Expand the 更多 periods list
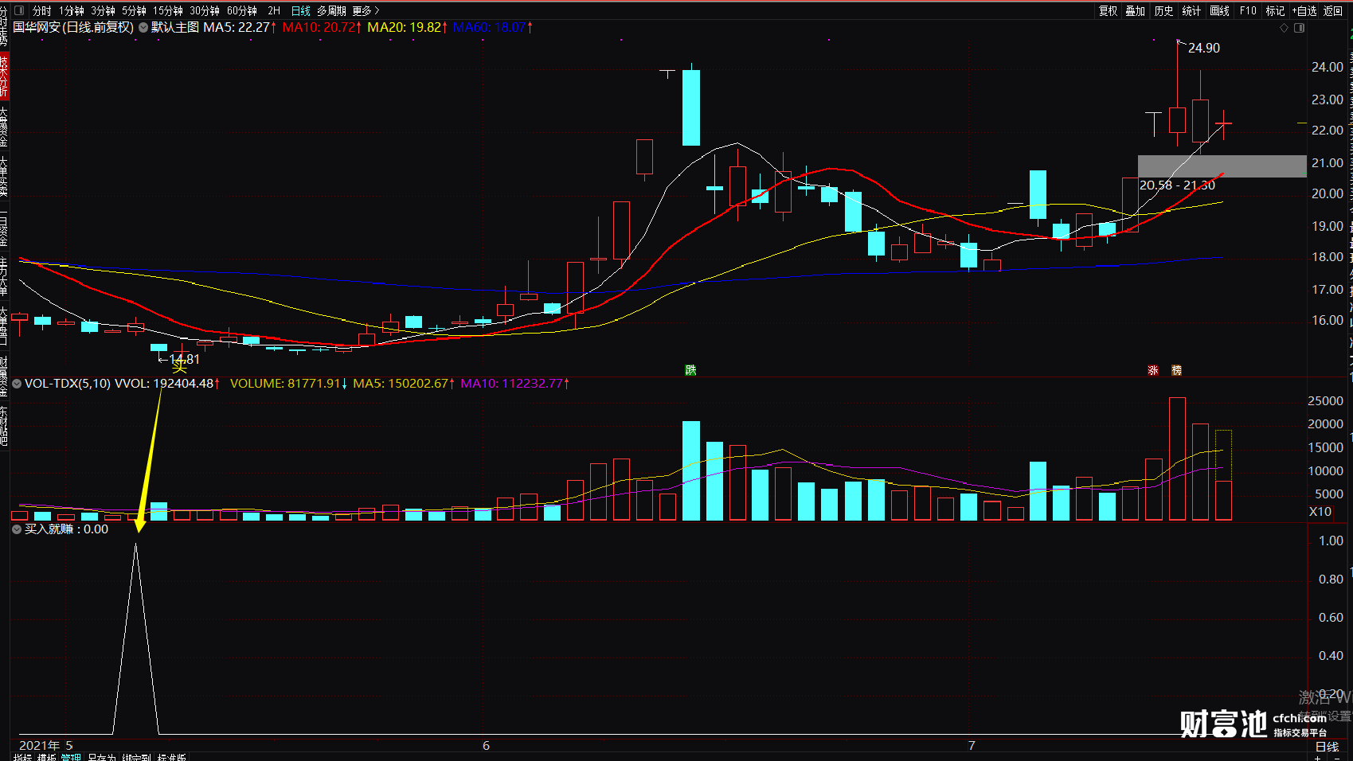This screenshot has height=761, width=1353. click(x=366, y=11)
